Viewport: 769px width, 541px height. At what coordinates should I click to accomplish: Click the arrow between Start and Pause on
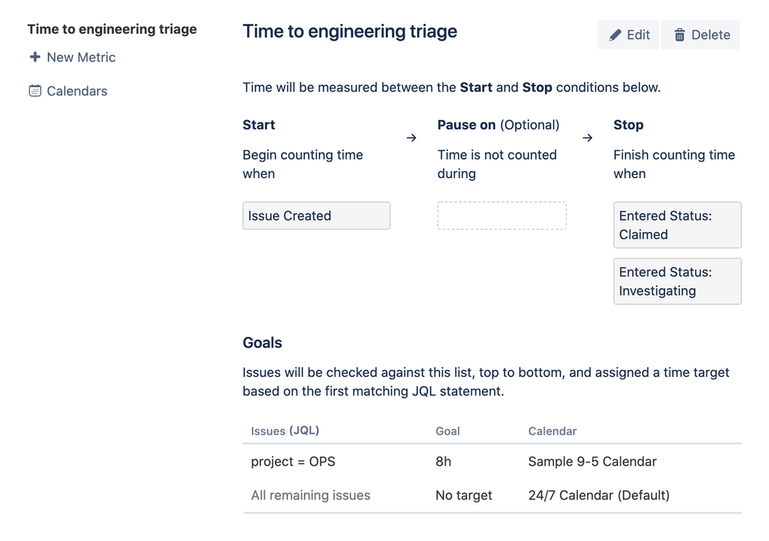coord(411,138)
